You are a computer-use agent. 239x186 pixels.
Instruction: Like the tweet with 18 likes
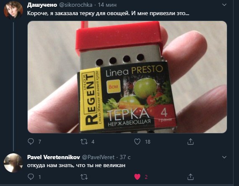pos(138,141)
